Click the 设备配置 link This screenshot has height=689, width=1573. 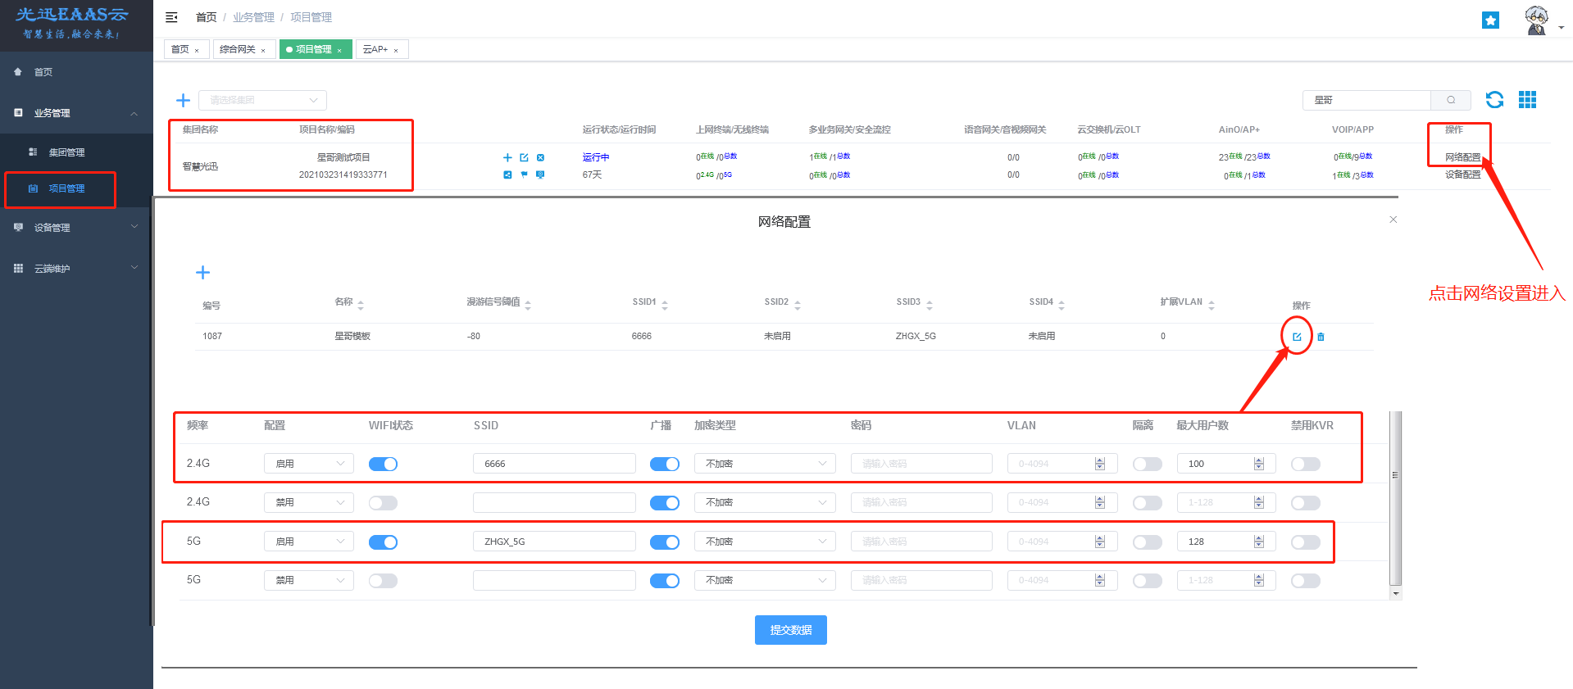(x=1462, y=175)
